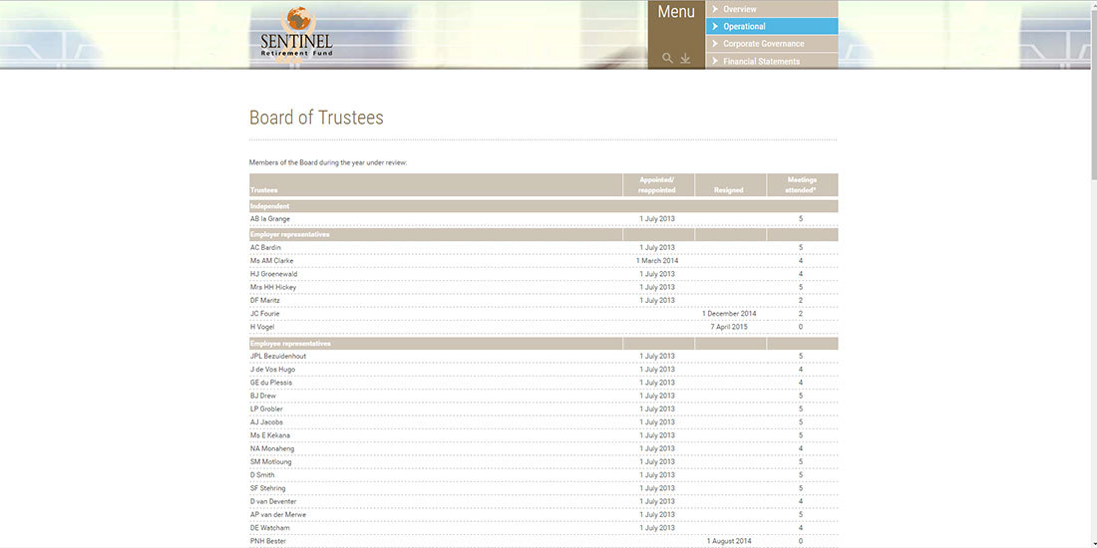1097x548 pixels.
Task: Go to Financial Statements section
Action: pos(761,61)
